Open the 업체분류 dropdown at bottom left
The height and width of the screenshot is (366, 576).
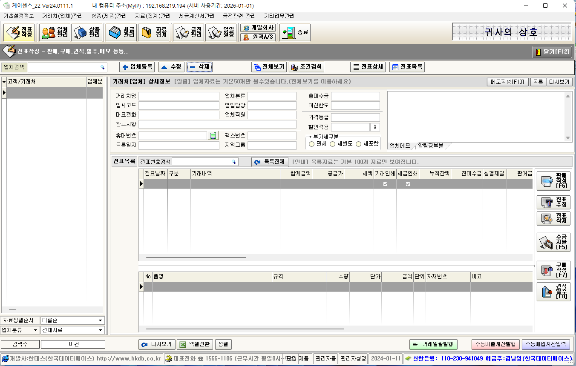tap(36, 330)
